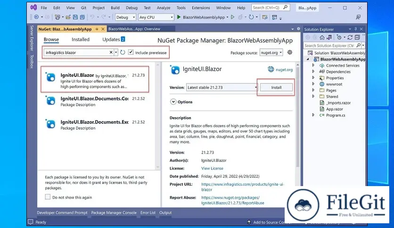Open the Package source nuget.org dropdown
394x228 pixels.
(x=271, y=52)
